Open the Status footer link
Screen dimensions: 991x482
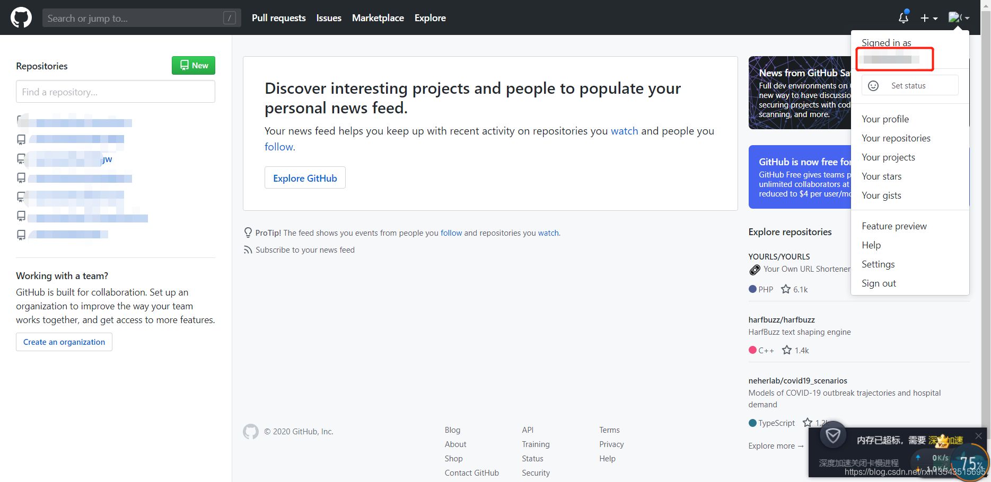(532, 458)
